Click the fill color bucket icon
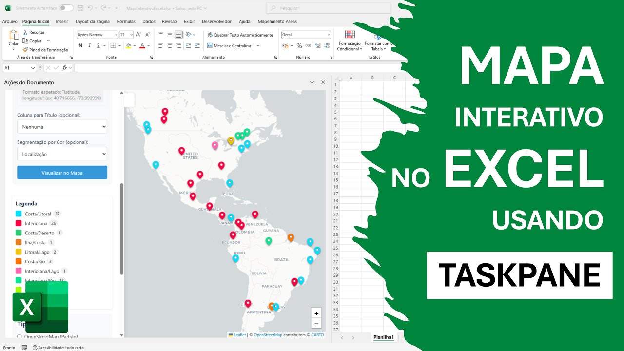Screen dimensions: 624x351 point(128,45)
